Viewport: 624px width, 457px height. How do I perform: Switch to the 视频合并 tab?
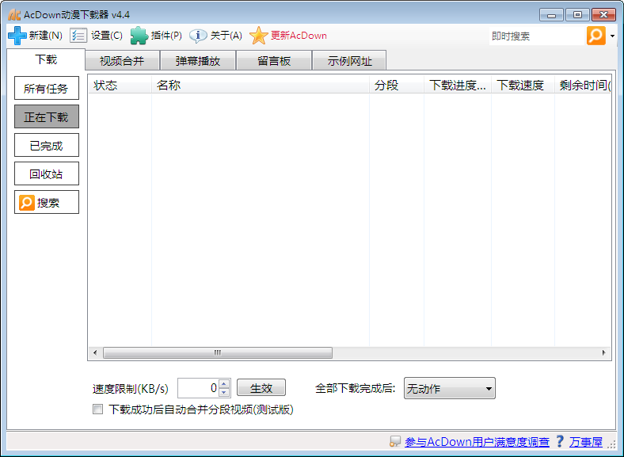[x=122, y=61]
